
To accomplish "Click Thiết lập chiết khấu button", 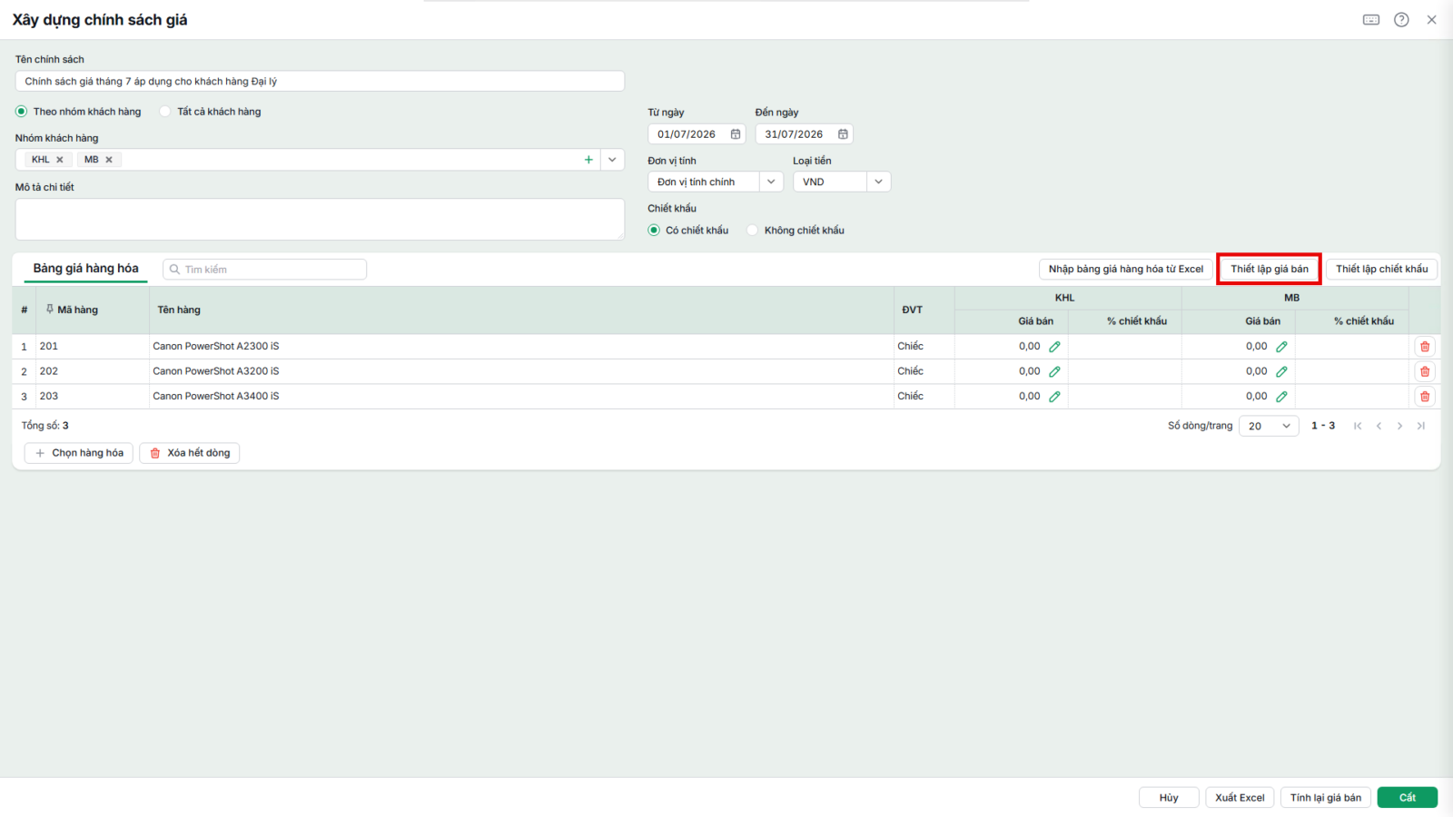I will 1382,269.
